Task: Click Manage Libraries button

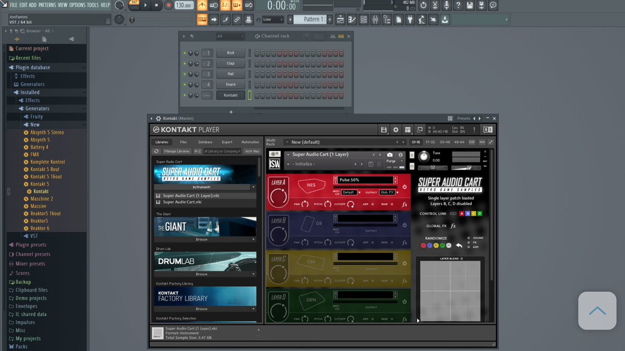Action: [x=177, y=151]
